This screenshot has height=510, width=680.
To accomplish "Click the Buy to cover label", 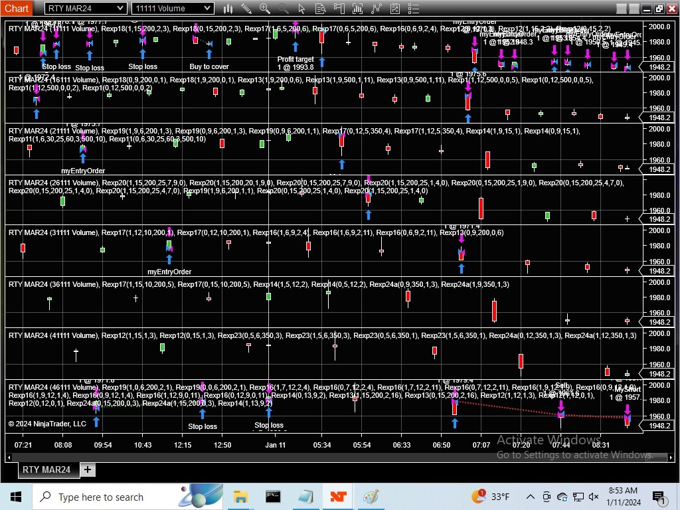I will 209,66.
